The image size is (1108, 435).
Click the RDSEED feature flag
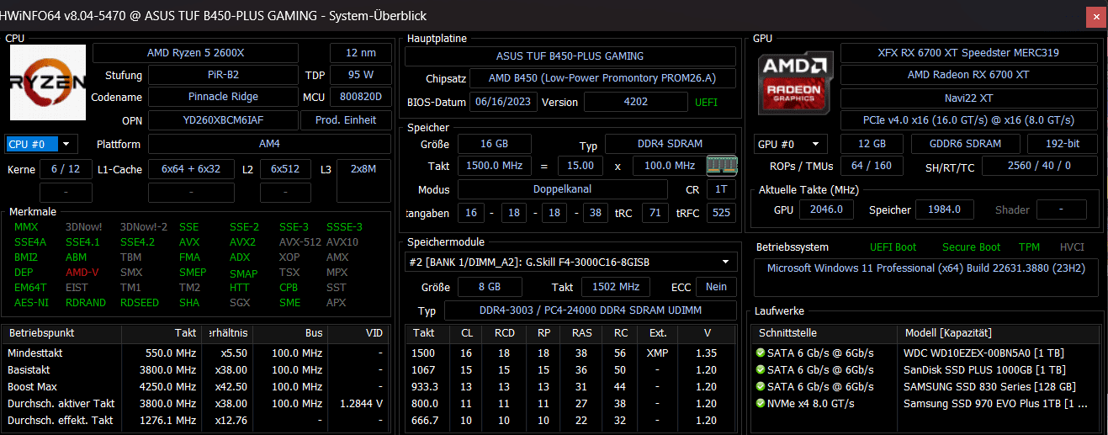pos(139,303)
